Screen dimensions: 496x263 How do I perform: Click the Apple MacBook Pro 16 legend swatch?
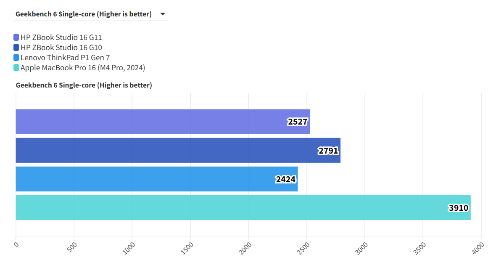tap(16, 68)
